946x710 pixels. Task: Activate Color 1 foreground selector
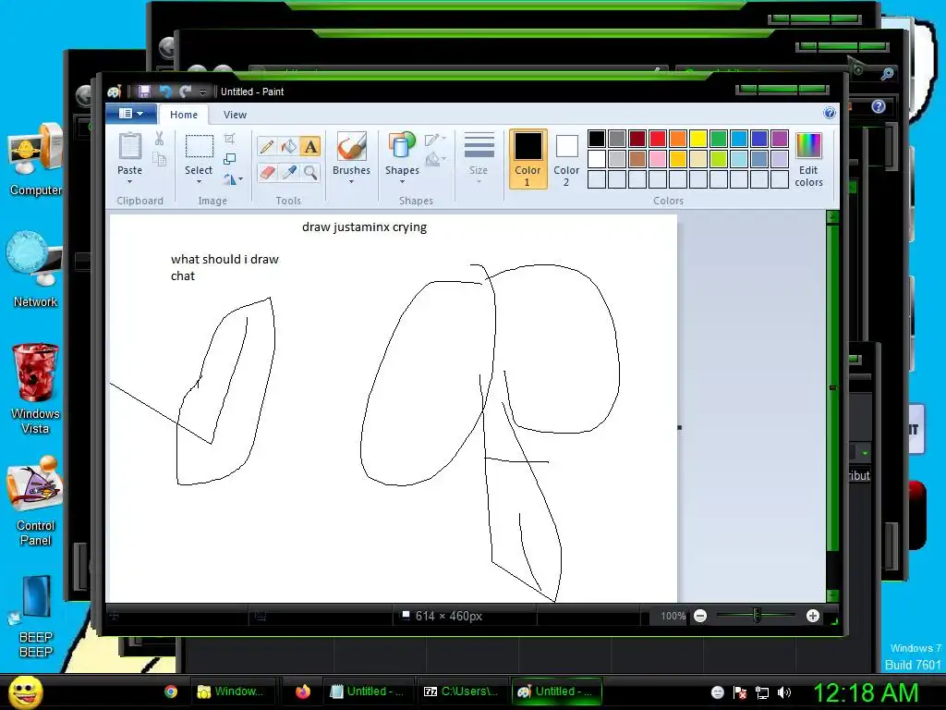(x=528, y=159)
